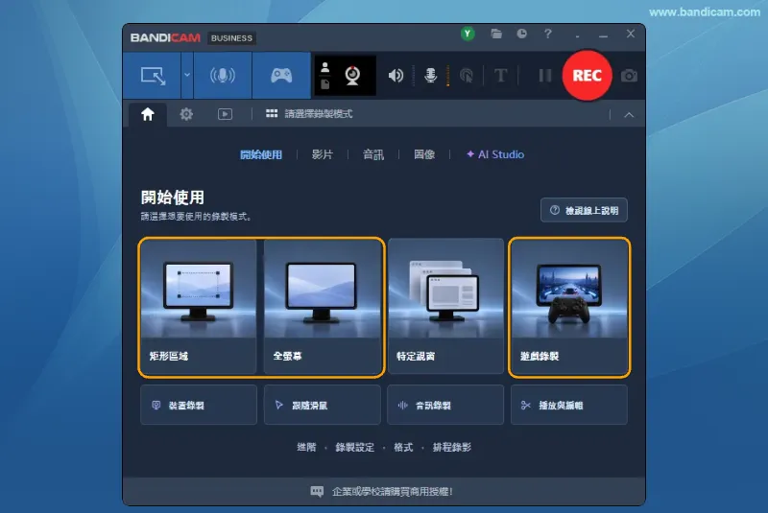Toggle the text overlay T icon
This screenshot has width=768, height=513.
point(500,76)
